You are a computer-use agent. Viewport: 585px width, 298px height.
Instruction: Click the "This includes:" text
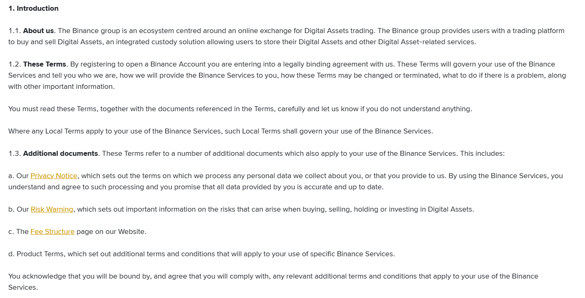[x=482, y=153]
